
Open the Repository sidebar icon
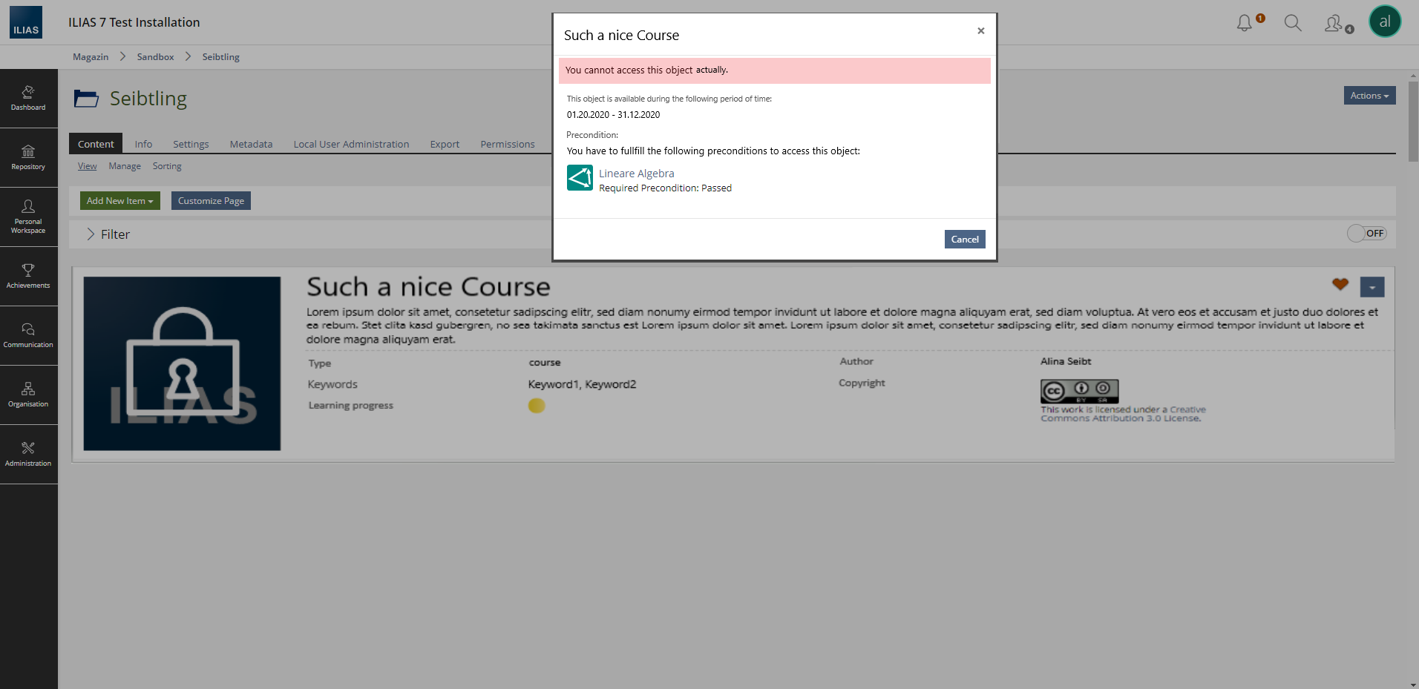click(x=28, y=157)
